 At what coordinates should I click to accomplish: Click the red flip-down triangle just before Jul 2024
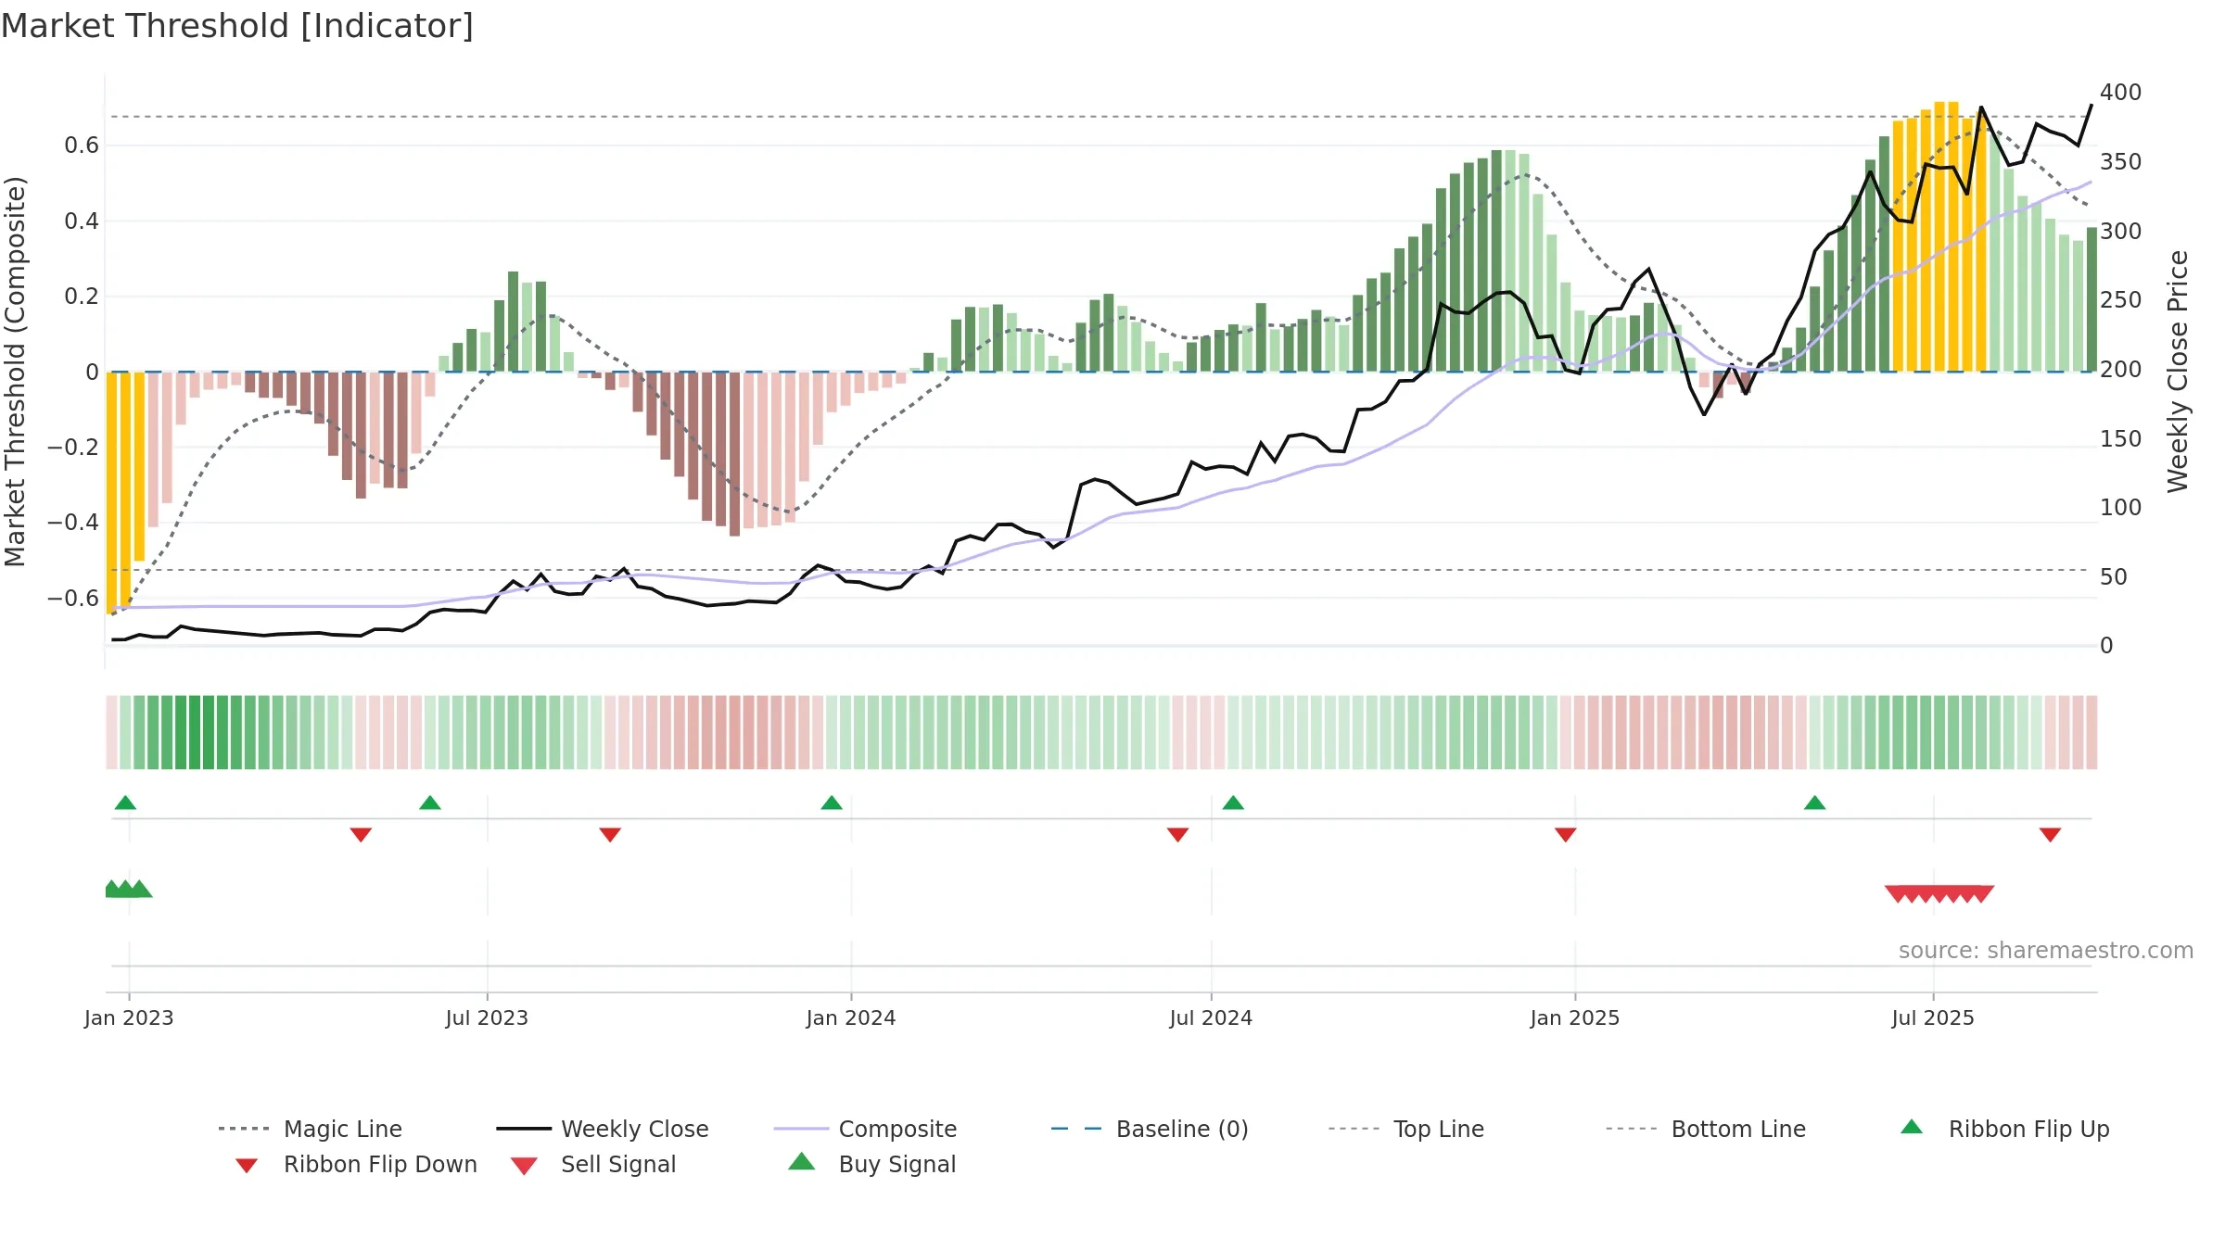[1177, 835]
